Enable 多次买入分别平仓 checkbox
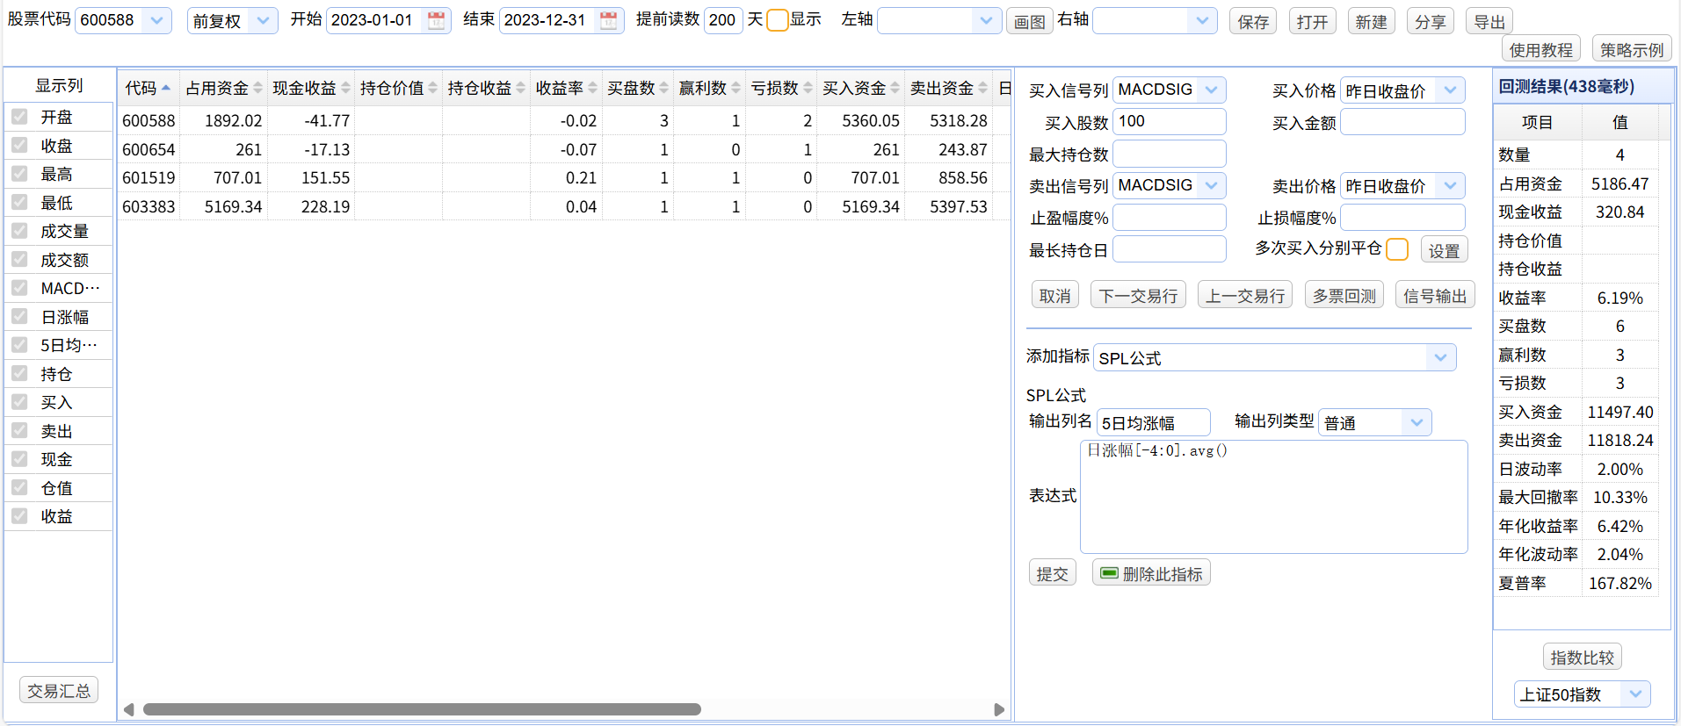Screen dimensions: 1681x726 (1396, 249)
